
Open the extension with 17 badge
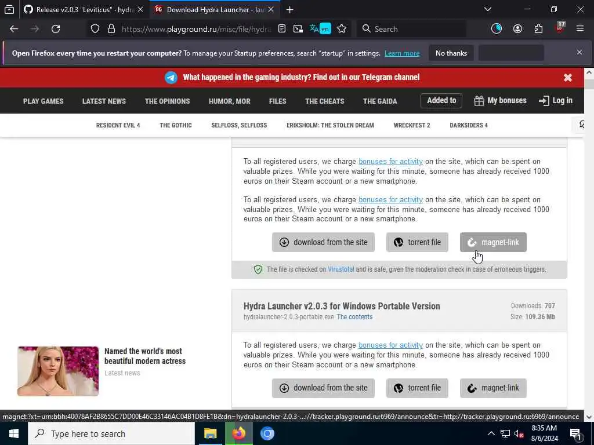[x=560, y=28]
